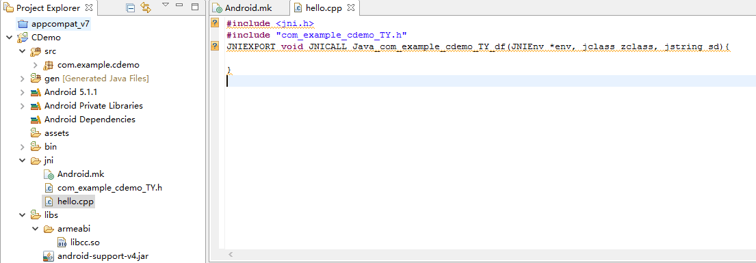This screenshot has width=756, height=263.
Task: Open Project Explorer View Menu dropdown arrow
Action: [165, 5]
